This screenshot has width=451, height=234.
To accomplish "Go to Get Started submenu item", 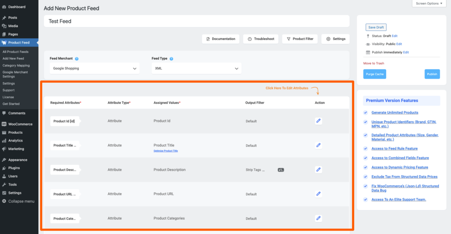I will 11,104.
